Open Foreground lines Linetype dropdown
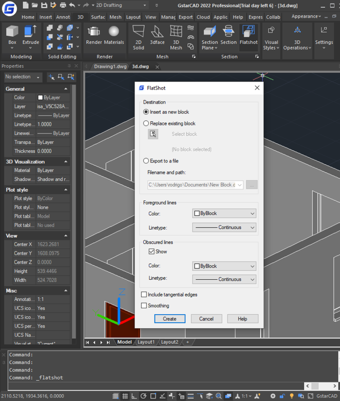340x401 pixels. coord(224,228)
